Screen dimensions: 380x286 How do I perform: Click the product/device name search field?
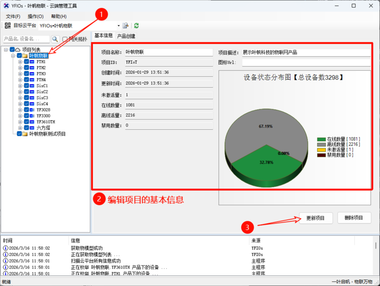(x=27, y=39)
